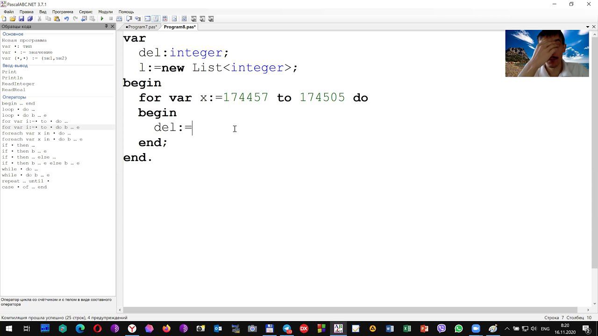The image size is (598, 336).
Task: Undo the last edit
Action: pyautogui.click(x=66, y=19)
